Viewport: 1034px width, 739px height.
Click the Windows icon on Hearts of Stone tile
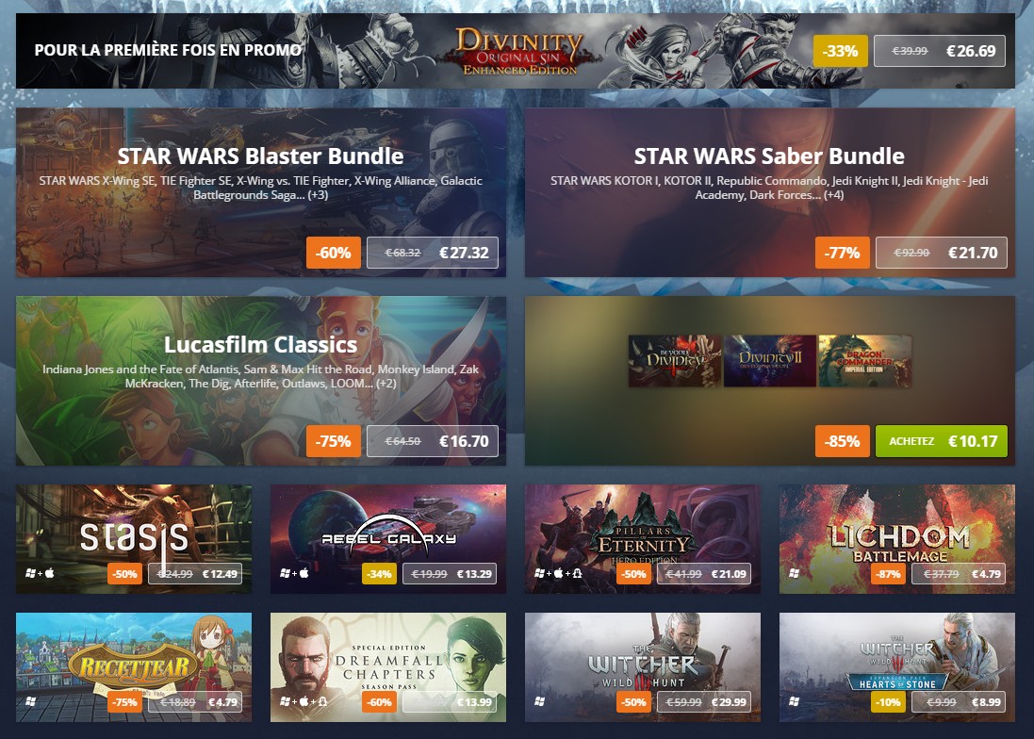coord(794,701)
